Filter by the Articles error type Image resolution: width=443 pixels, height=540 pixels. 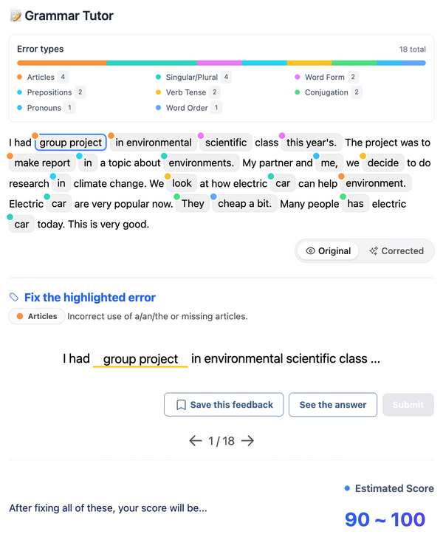[x=41, y=77]
